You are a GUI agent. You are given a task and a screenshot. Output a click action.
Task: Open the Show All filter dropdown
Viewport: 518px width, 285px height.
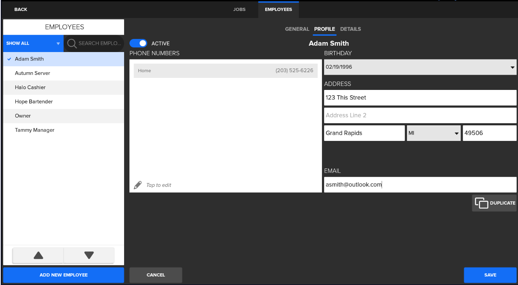[33, 43]
